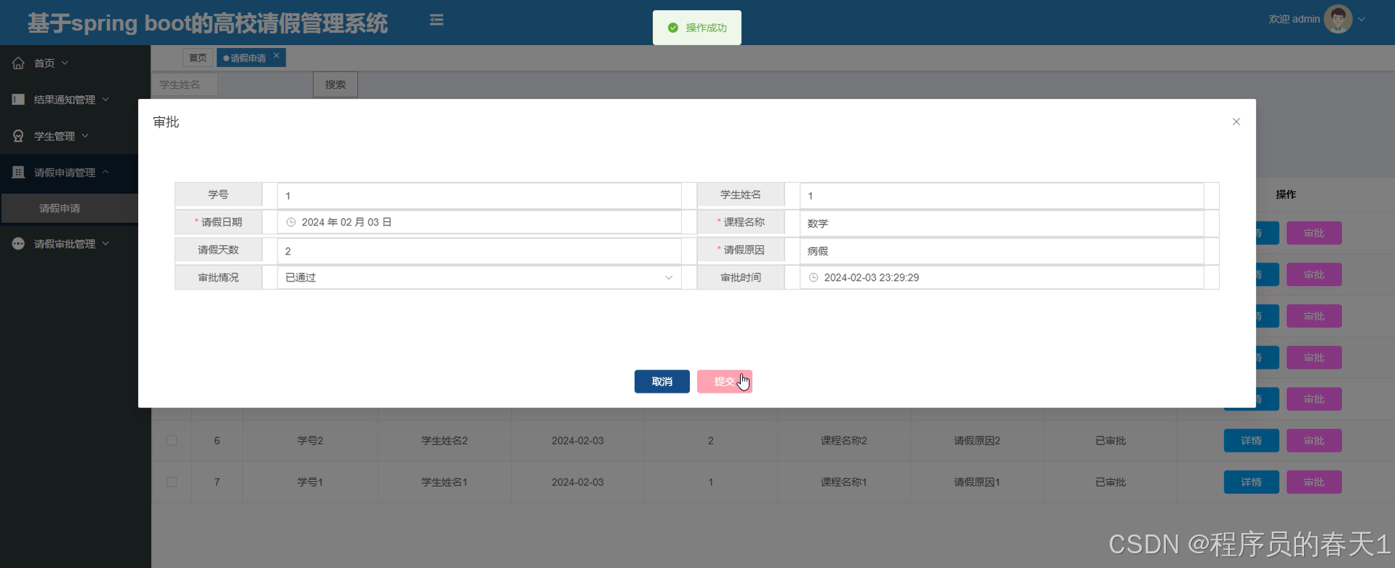Expand 结果通知管理 menu chevron

(x=105, y=100)
